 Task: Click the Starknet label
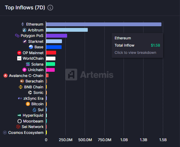[x=36, y=41]
